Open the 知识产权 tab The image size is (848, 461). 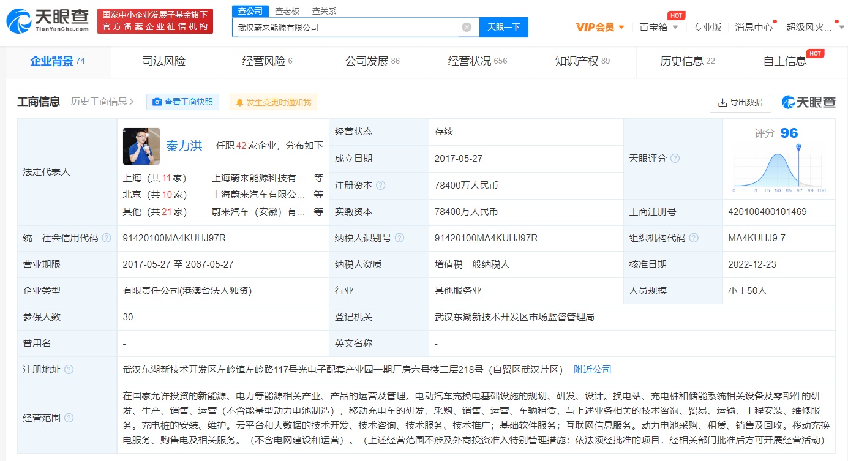pos(582,61)
